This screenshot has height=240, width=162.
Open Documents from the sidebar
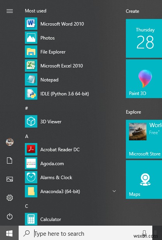pyautogui.click(x=9, y=161)
